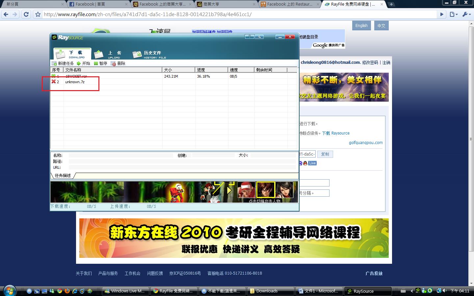Click the Firefox quick launch icon

67,291
